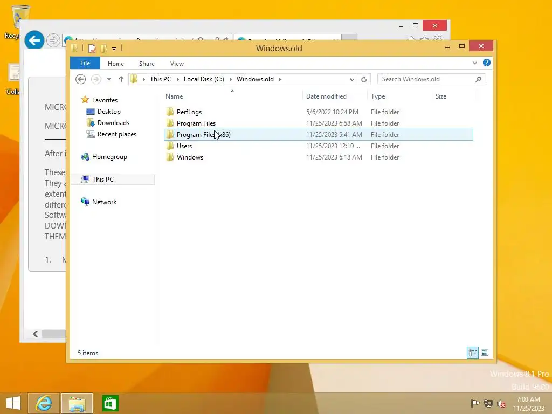
Task: Select the PerfLogs folder
Action: tap(318, 112)
